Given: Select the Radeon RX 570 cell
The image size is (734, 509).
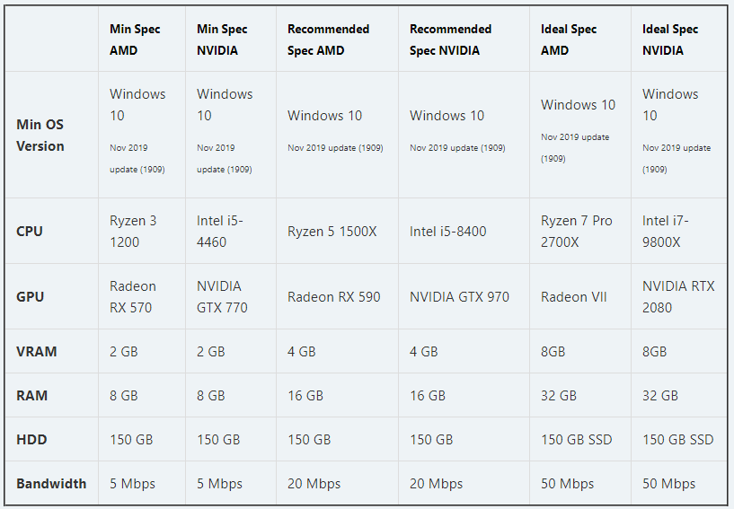Looking at the screenshot, I should pyautogui.click(x=133, y=296).
